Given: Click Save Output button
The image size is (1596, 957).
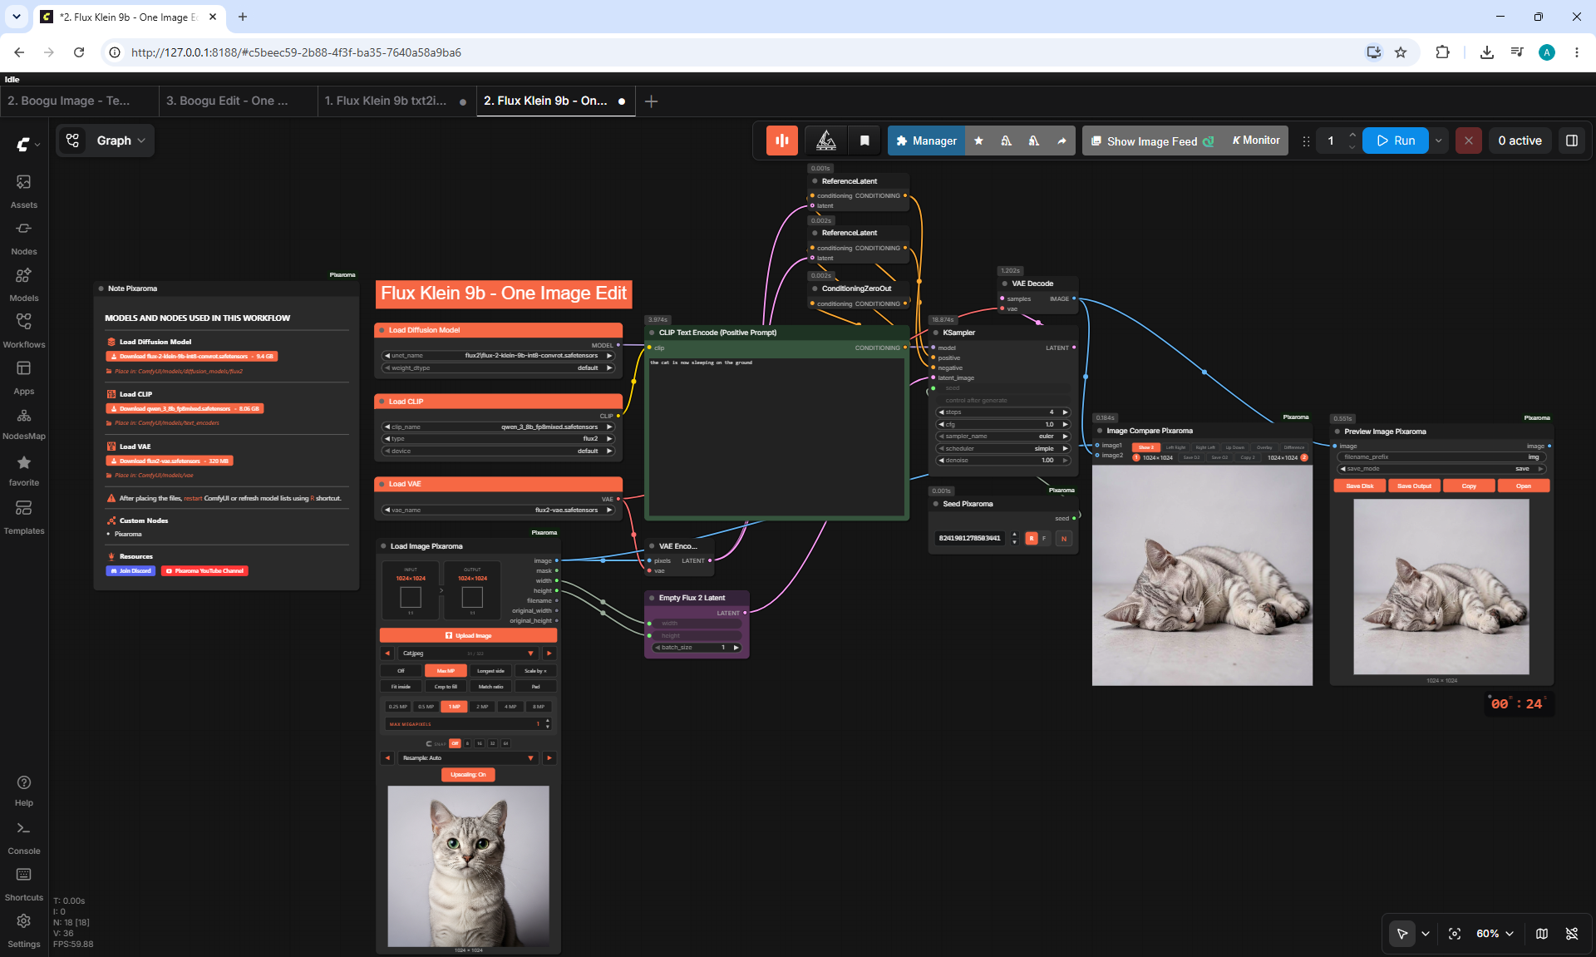Looking at the screenshot, I should tap(1414, 486).
